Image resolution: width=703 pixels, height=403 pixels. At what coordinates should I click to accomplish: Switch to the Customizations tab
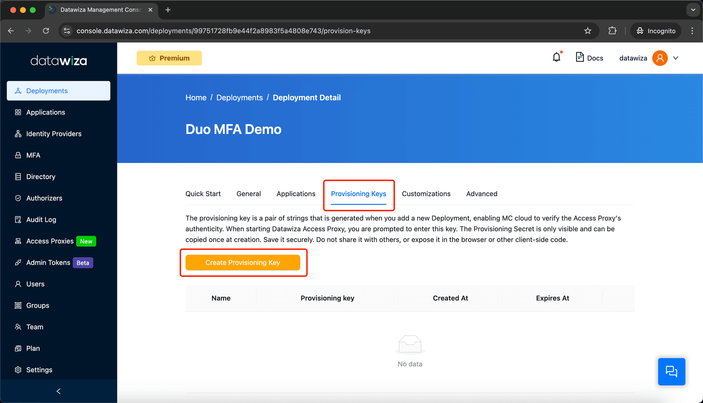click(x=426, y=194)
